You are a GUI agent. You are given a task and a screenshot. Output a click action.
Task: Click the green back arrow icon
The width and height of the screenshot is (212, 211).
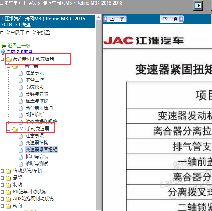click(x=3, y=46)
